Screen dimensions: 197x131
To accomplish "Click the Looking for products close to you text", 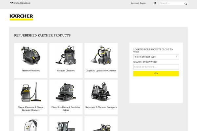I will point(153,51).
